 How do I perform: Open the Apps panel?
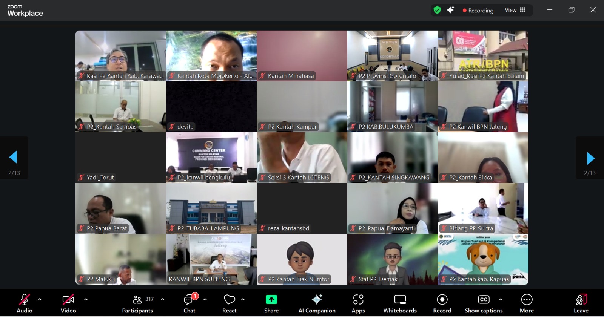coord(358,303)
